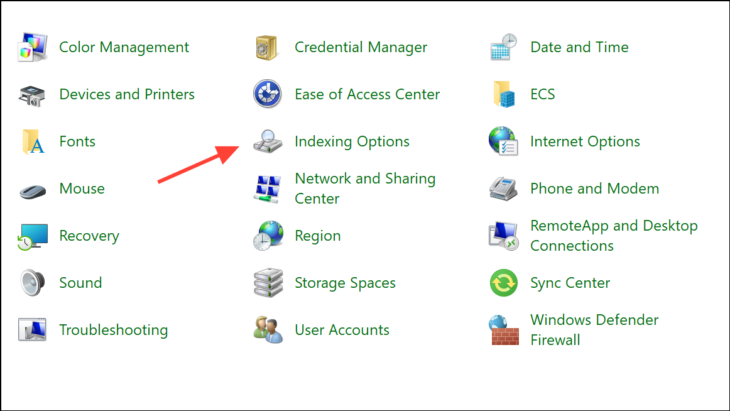Click the Sound speaker icon

[x=33, y=283]
